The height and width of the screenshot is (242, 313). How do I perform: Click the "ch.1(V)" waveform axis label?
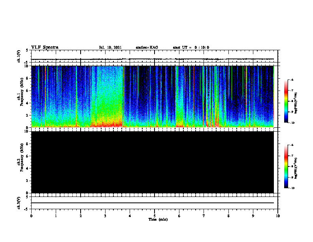tap(19, 56)
